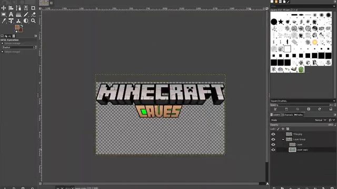Image resolution: width=337 pixels, height=189 pixels.
Task: Click the Radius value field
Action: click(18, 47)
